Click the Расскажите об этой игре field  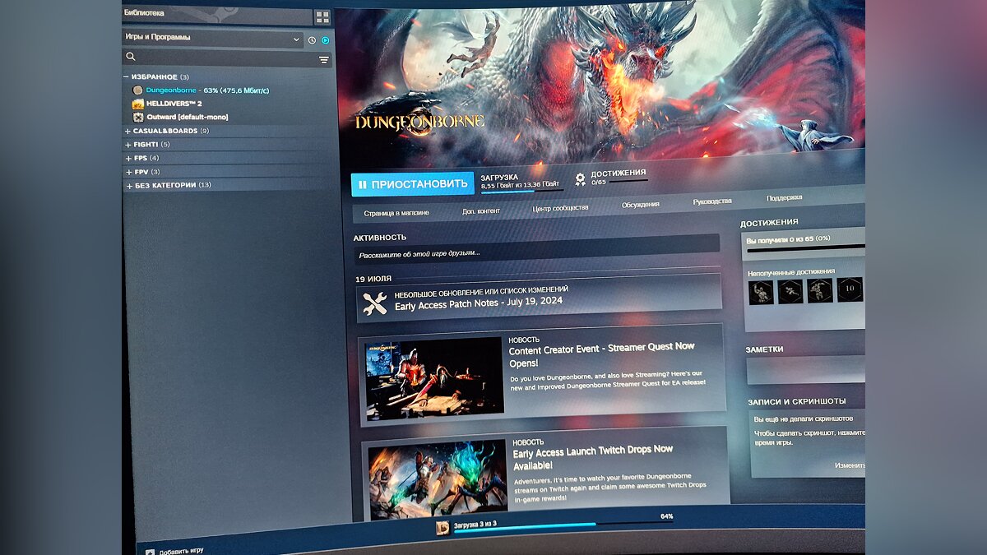[x=535, y=253]
